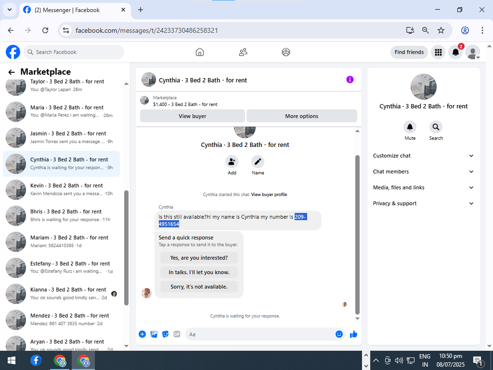Open the Mendez 3 Bed 2 Bath chat
The image size is (493, 370).
[61, 320]
